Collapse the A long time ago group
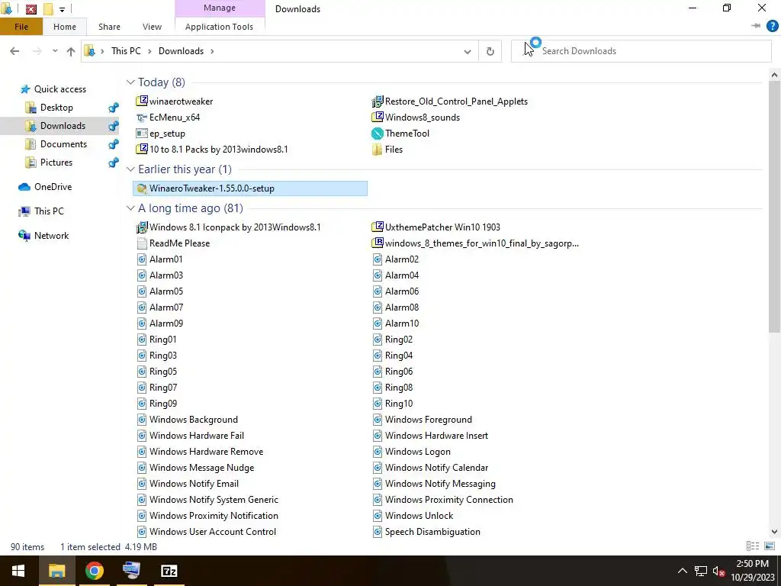The width and height of the screenshot is (781, 586). click(x=130, y=208)
